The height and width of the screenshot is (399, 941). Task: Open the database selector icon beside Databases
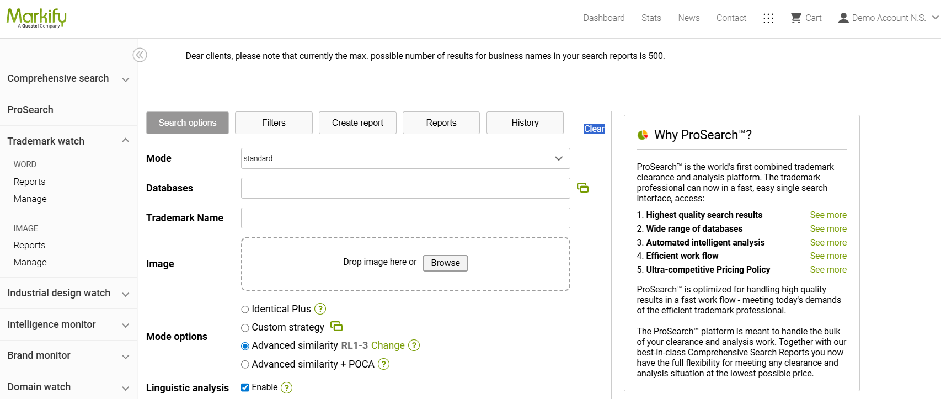click(582, 188)
